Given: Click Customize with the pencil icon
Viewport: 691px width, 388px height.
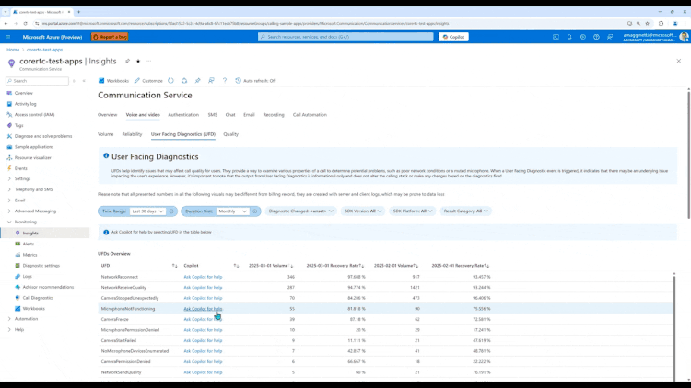Looking at the screenshot, I should pyautogui.click(x=148, y=81).
